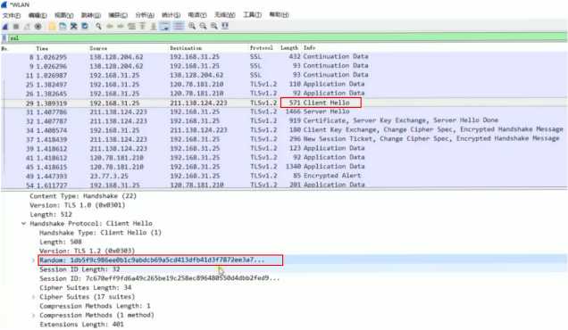The height and width of the screenshot is (330, 568).
Task: Open the 工具(T) menu
Action: coord(252,15)
